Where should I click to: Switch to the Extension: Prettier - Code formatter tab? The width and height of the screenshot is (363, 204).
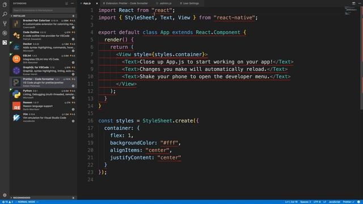point(125,3)
